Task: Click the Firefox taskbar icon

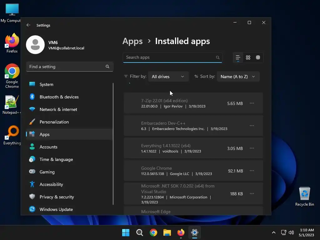Action: click(x=181, y=232)
